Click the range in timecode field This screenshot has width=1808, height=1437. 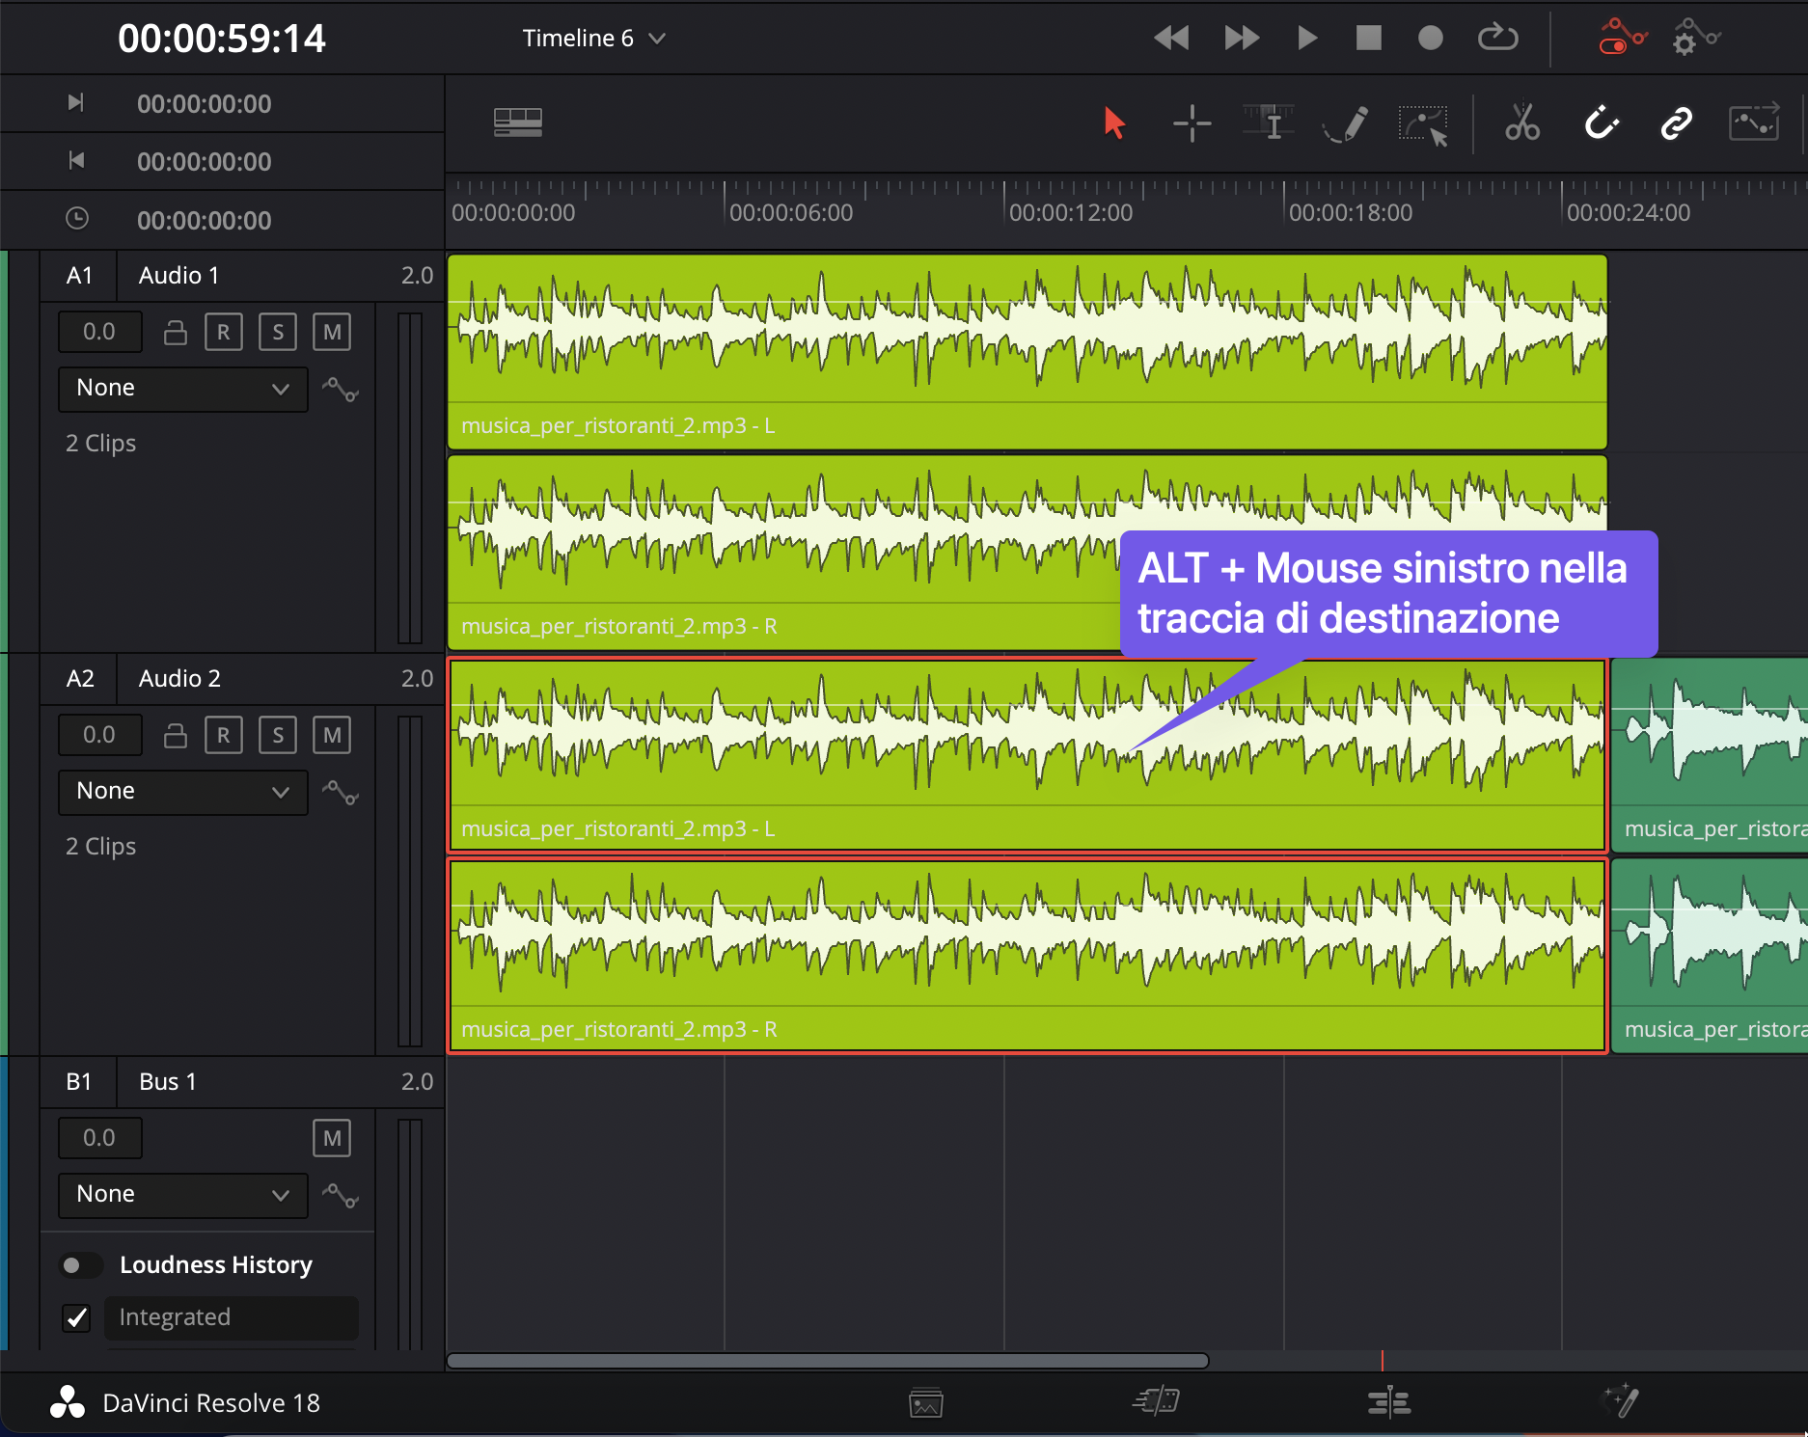pos(205,104)
